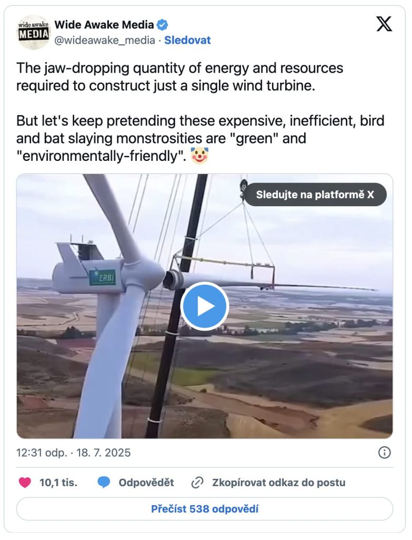Click the Wide Awake Media profile avatar
Viewport: 412px width, 540px height.
click(34, 32)
